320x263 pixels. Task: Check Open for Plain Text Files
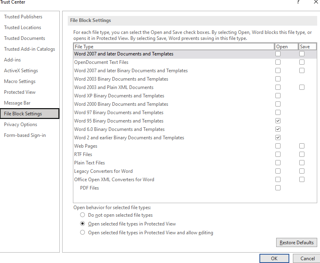(x=278, y=163)
